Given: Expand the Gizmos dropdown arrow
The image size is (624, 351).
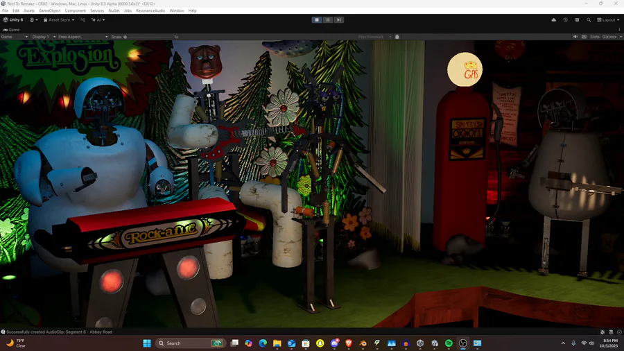Looking at the screenshot, I should coord(621,37).
